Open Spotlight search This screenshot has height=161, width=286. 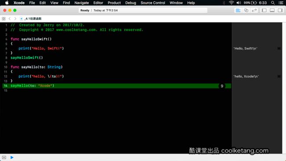coord(273,3)
